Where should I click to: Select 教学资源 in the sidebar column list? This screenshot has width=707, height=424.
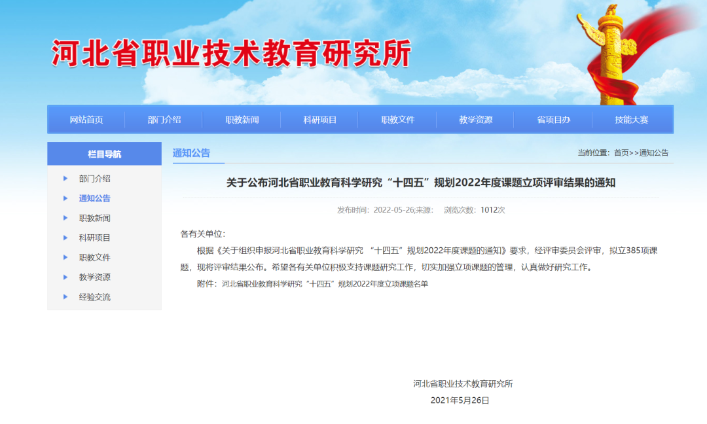click(95, 277)
